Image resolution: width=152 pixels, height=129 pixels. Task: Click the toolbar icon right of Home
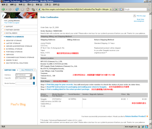coord(33,9)
